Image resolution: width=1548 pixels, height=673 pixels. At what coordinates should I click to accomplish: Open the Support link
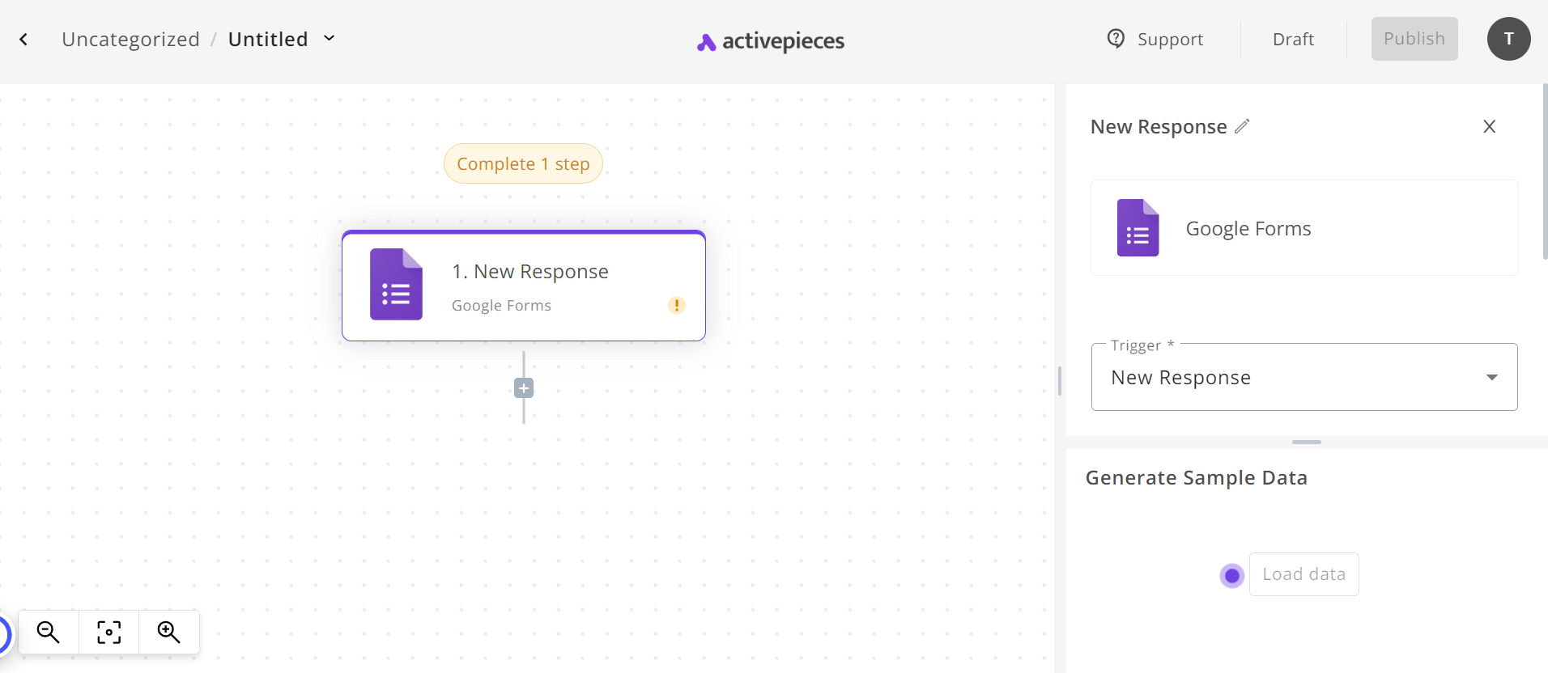[1170, 39]
